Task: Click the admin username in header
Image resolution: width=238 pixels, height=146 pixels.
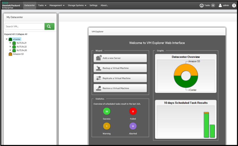Action: (x=226, y=5)
